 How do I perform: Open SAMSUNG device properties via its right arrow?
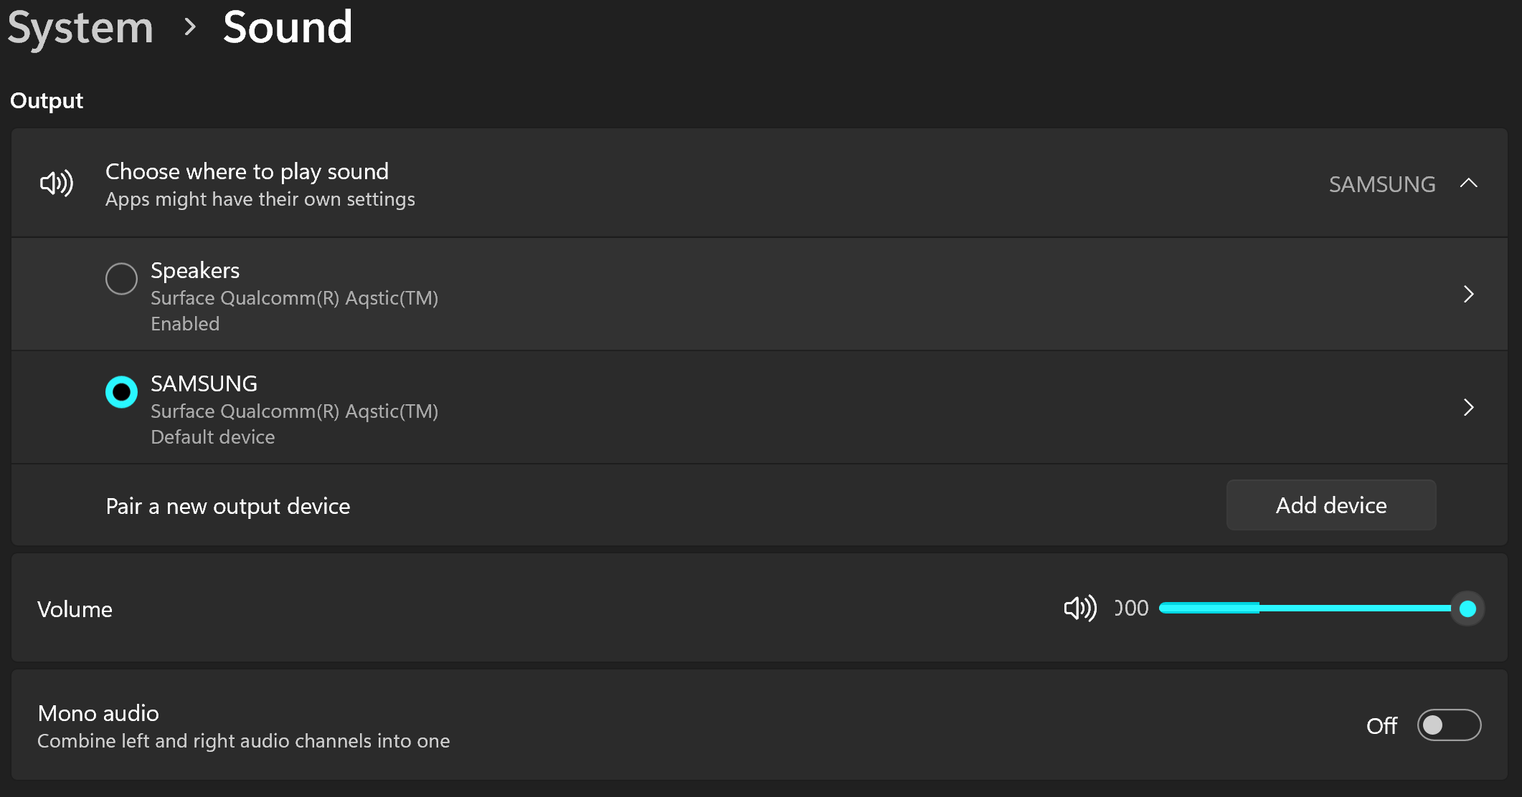coord(1468,407)
